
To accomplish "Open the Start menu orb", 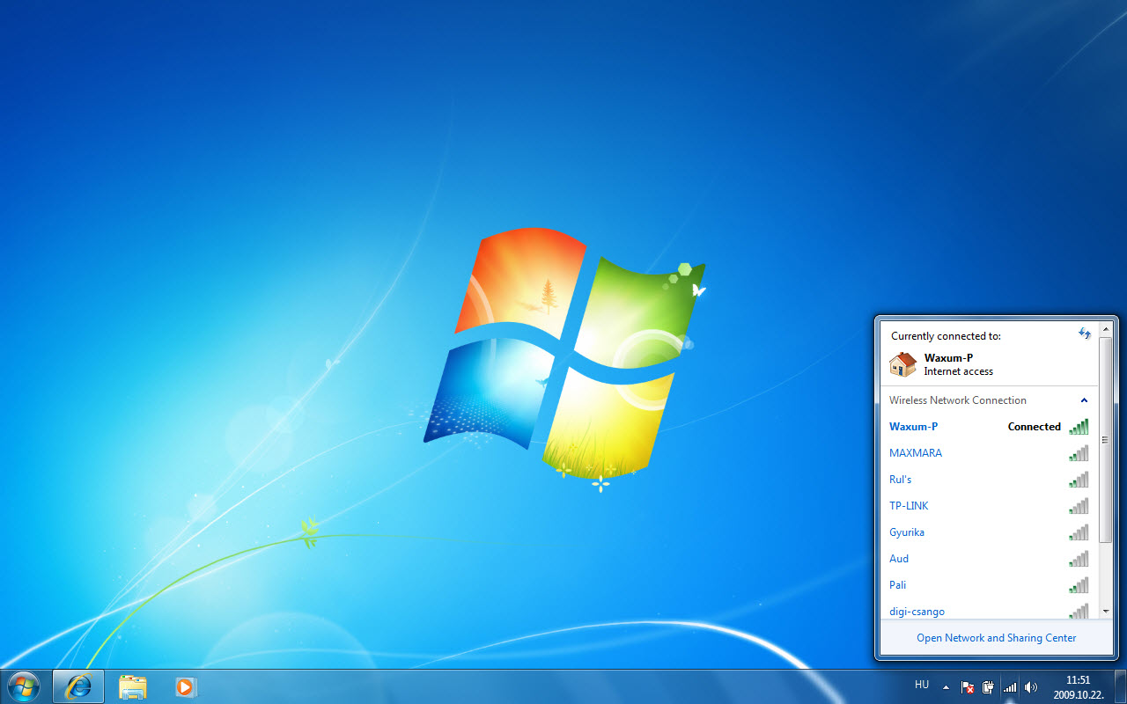I will click(24, 686).
